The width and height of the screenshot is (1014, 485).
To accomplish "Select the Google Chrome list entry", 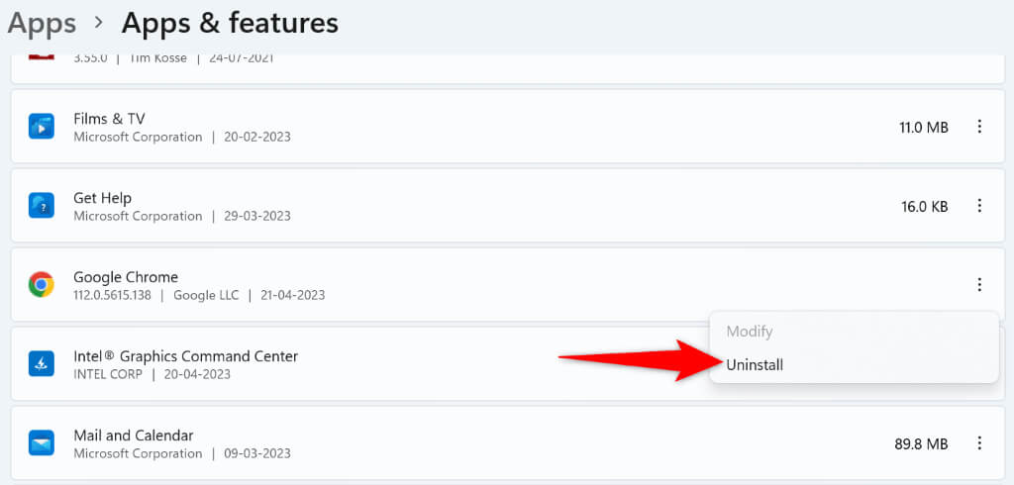I will tap(126, 277).
